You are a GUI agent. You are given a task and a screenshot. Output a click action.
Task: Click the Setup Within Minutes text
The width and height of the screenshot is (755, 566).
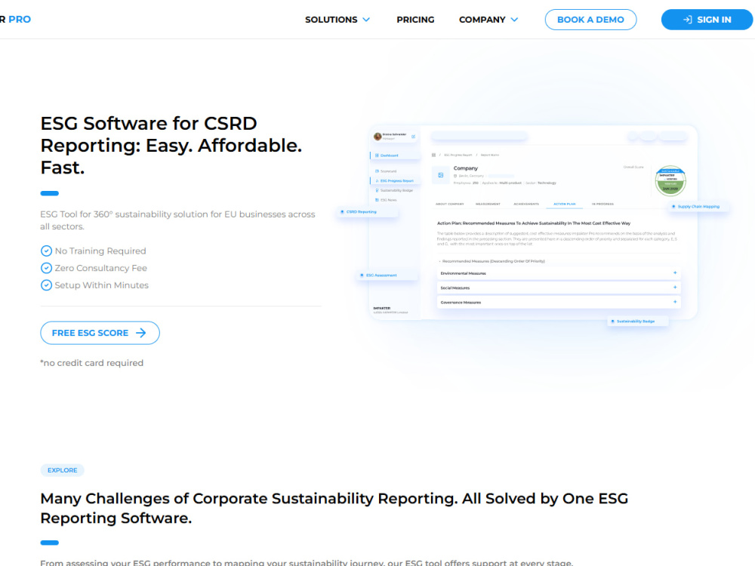click(102, 285)
